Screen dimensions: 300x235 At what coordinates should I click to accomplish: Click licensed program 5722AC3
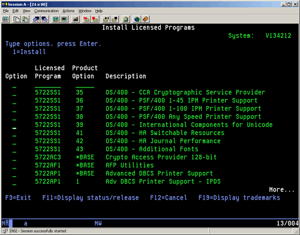click(x=48, y=157)
